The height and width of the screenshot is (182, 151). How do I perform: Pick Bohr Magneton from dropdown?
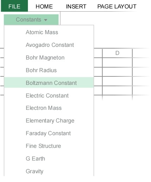(49, 58)
